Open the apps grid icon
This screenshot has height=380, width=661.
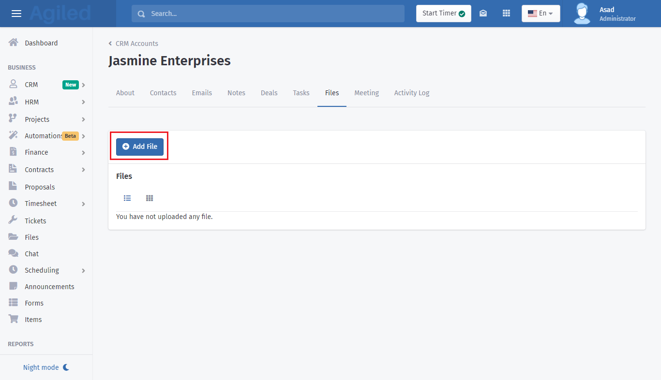click(x=506, y=14)
